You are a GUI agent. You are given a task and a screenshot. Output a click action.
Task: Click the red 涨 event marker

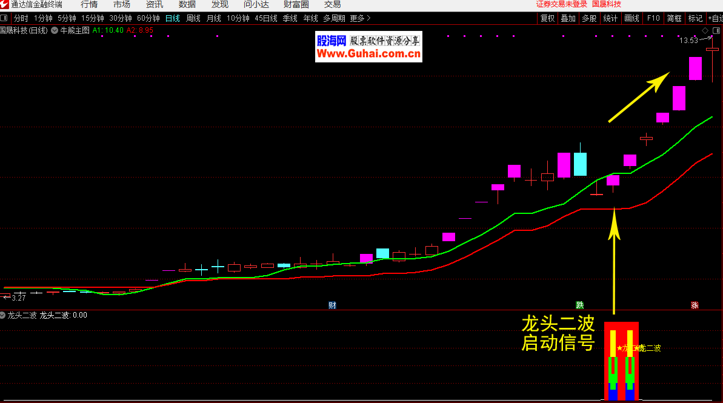pos(695,305)
